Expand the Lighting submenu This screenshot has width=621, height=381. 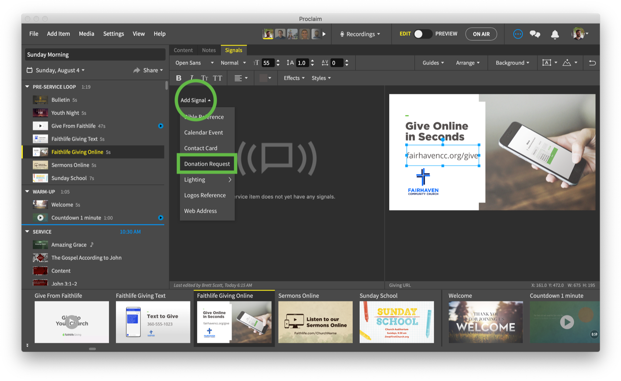point(207,179)
